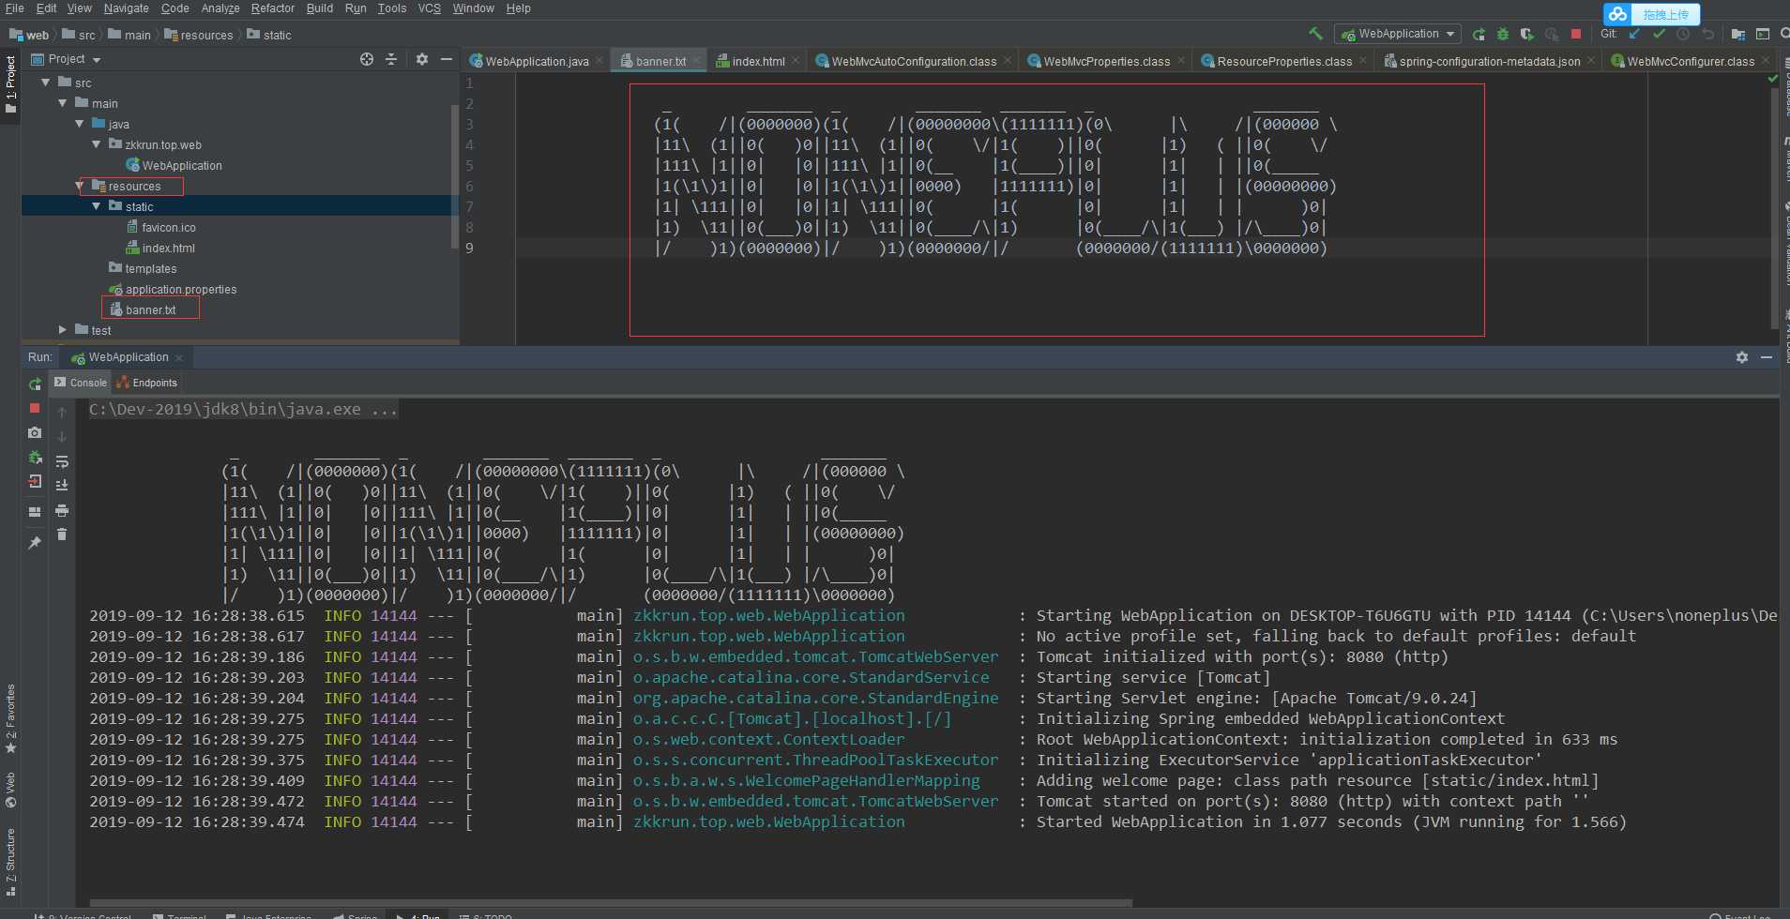The height and width of the screenshot is (919, 1790).
Task: Run WebApplication with coverage from top toolbar
Action: tap(1527, 34)
